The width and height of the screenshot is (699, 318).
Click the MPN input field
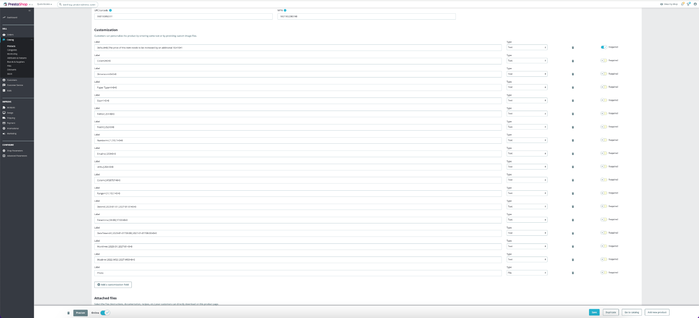click(367, 16)
